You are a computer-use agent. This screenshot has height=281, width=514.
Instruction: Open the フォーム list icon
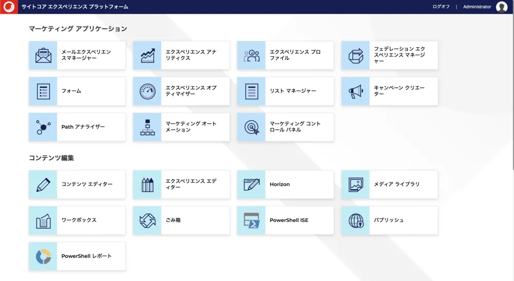[x=43, y=91]
